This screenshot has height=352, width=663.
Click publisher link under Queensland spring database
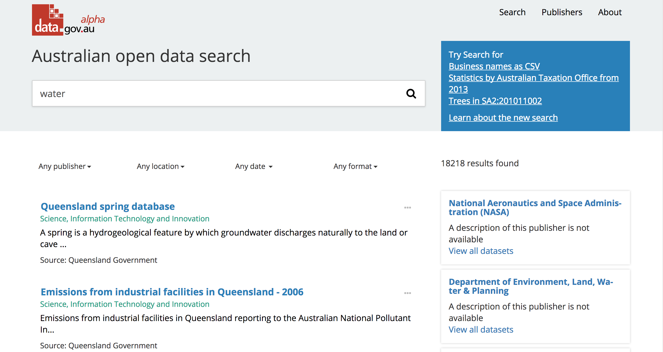click(x=125, y=219)
